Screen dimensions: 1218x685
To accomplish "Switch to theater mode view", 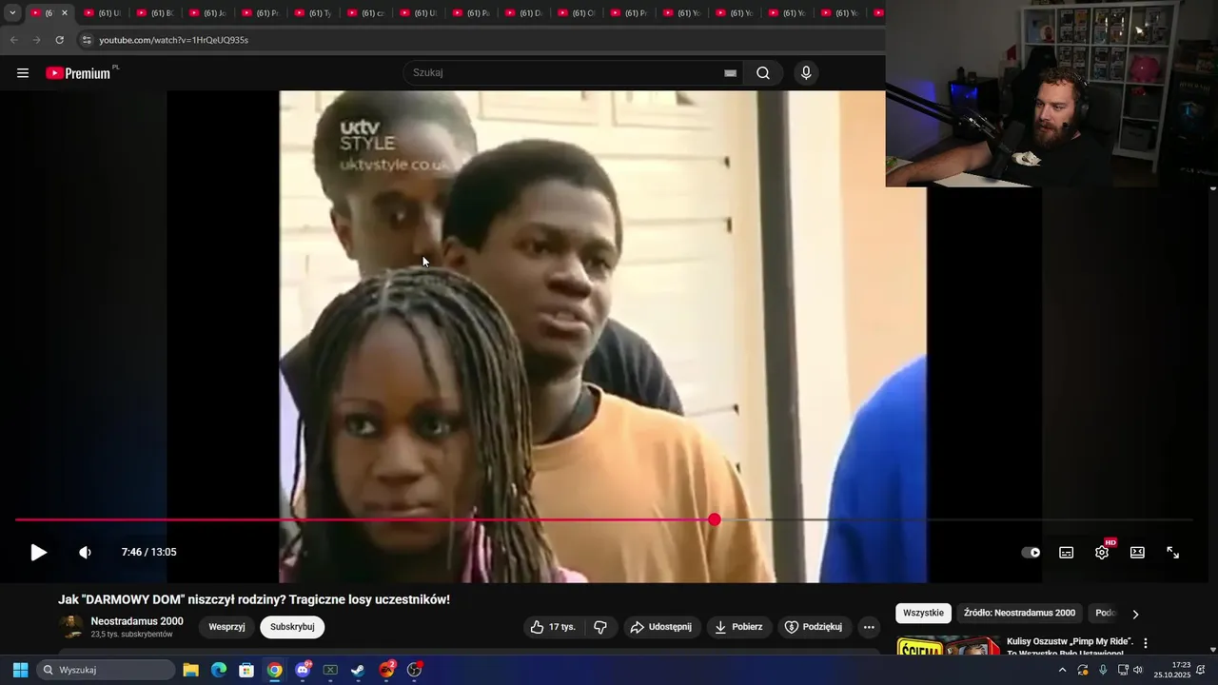I will [x=1137, y=553].
